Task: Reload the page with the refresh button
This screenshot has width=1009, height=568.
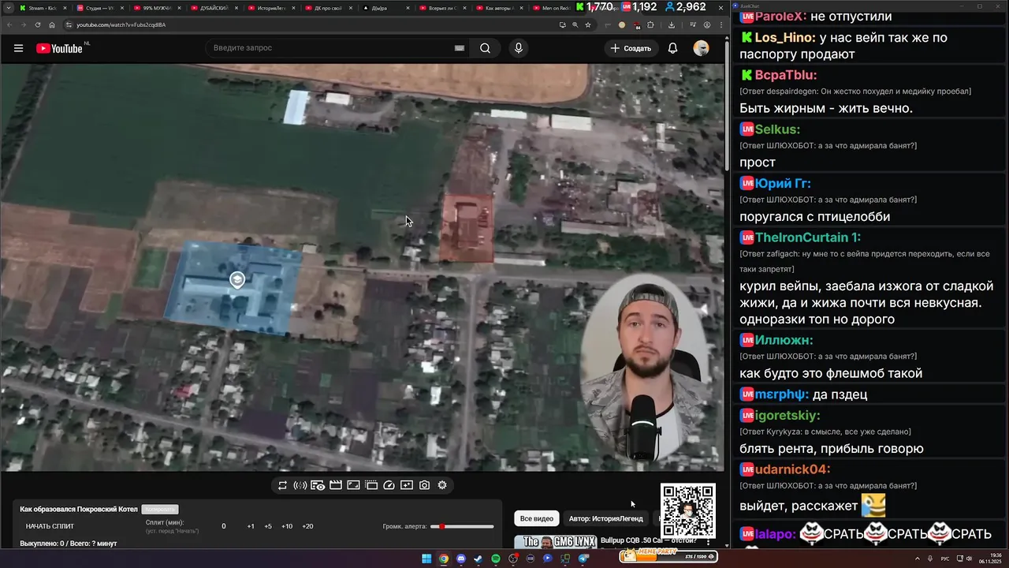Action: [38, 24]
